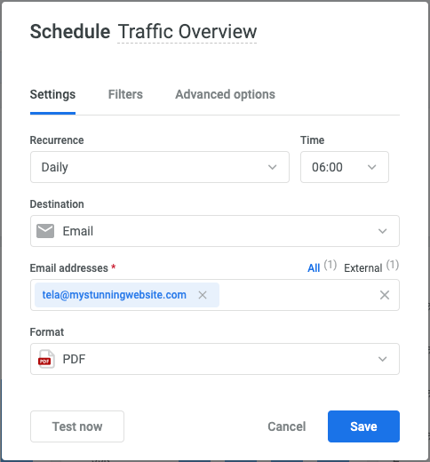Screen dimensions: 430x462
Task: Click the envelope Email icon in Destination
Action: pos(45,231)
